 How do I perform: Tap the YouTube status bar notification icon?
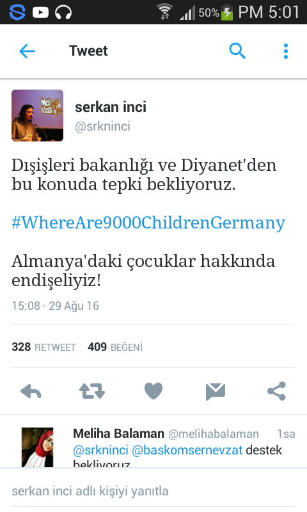click(41, 12)
